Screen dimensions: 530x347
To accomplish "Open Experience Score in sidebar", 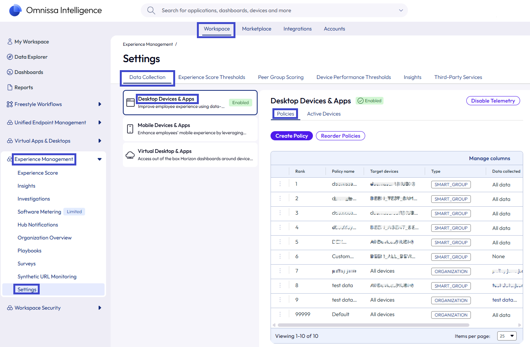I will coord(38,173).
